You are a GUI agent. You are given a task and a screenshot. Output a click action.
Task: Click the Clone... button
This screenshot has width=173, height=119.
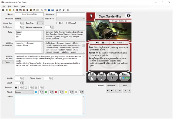[7, 62]
